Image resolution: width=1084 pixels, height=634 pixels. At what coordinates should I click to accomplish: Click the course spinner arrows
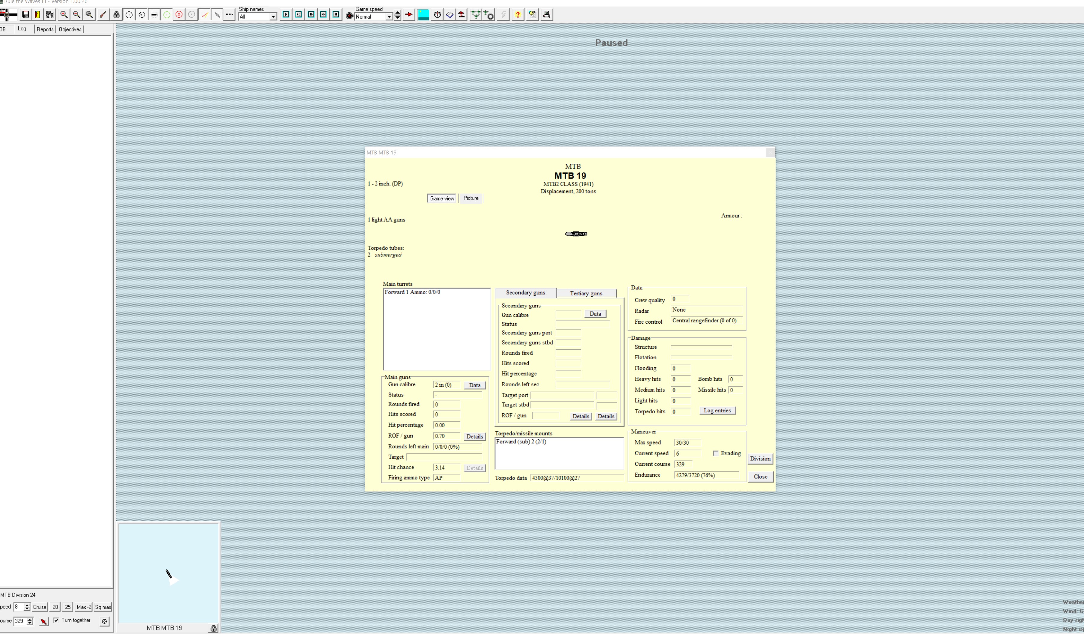click(30, 621)
